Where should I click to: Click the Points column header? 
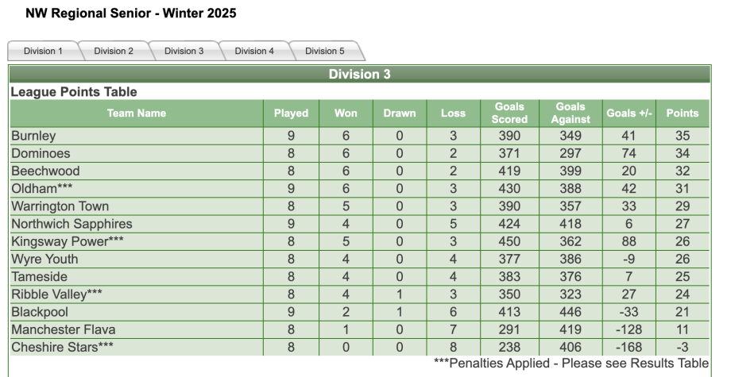pos(683,113)
